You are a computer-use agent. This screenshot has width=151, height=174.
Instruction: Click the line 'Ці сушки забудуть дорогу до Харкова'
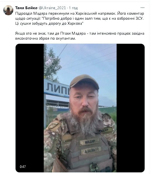[x=49, y=24]
